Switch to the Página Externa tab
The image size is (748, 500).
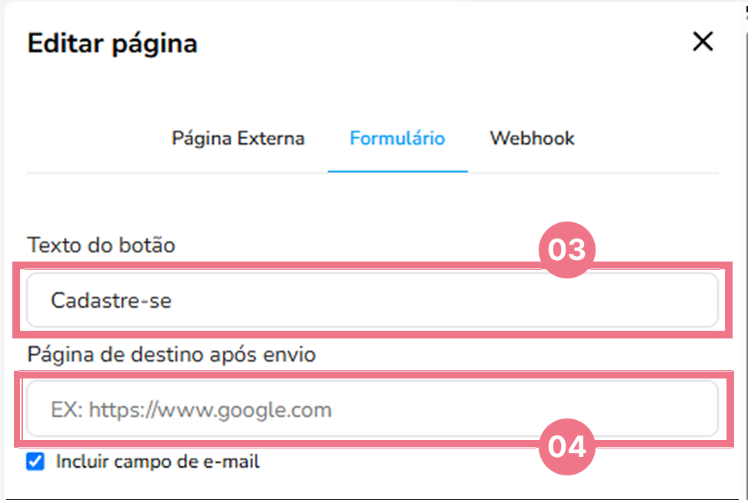click(238, 138)
